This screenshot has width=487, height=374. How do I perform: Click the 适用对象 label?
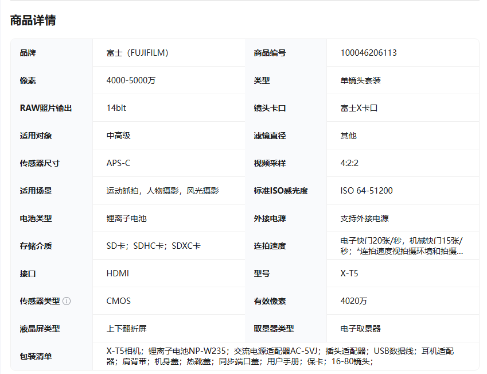pyautogui.click(x=36, y=136)
